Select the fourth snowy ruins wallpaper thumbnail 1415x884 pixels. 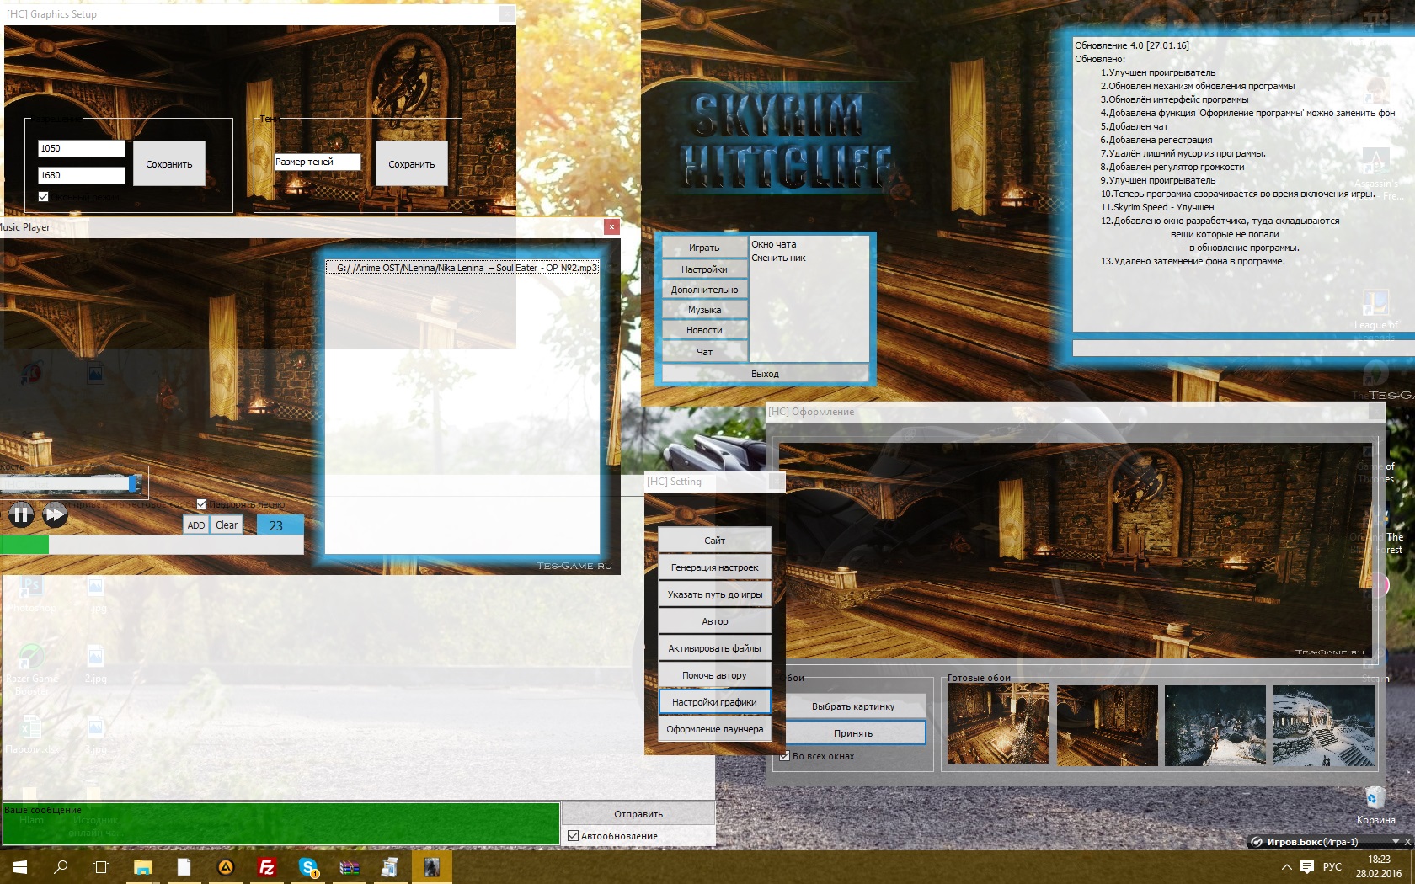1324,724
